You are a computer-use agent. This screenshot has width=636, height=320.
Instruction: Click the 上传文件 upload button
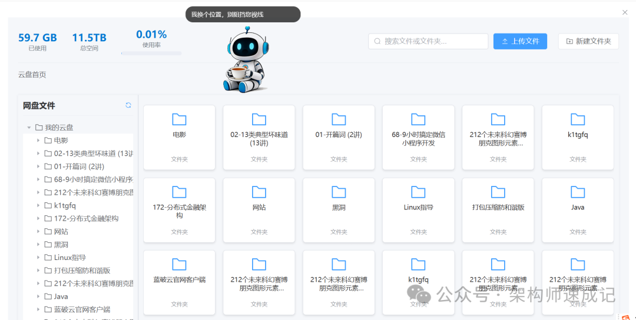click(520, 41)
